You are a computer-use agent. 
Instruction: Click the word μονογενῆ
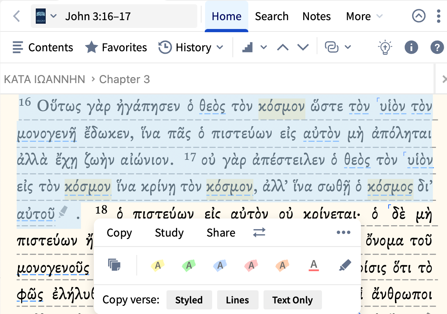47,134
